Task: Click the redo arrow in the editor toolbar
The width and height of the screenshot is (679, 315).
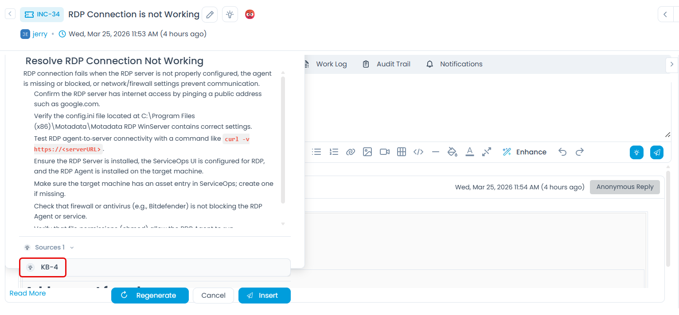Action: 579,152
